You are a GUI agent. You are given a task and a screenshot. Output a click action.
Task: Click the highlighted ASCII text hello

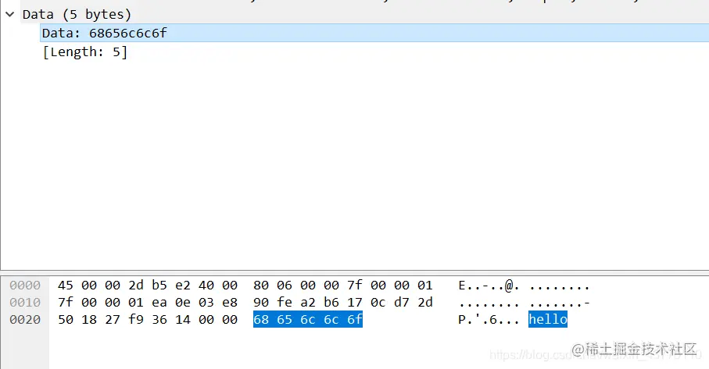point(548,319)
